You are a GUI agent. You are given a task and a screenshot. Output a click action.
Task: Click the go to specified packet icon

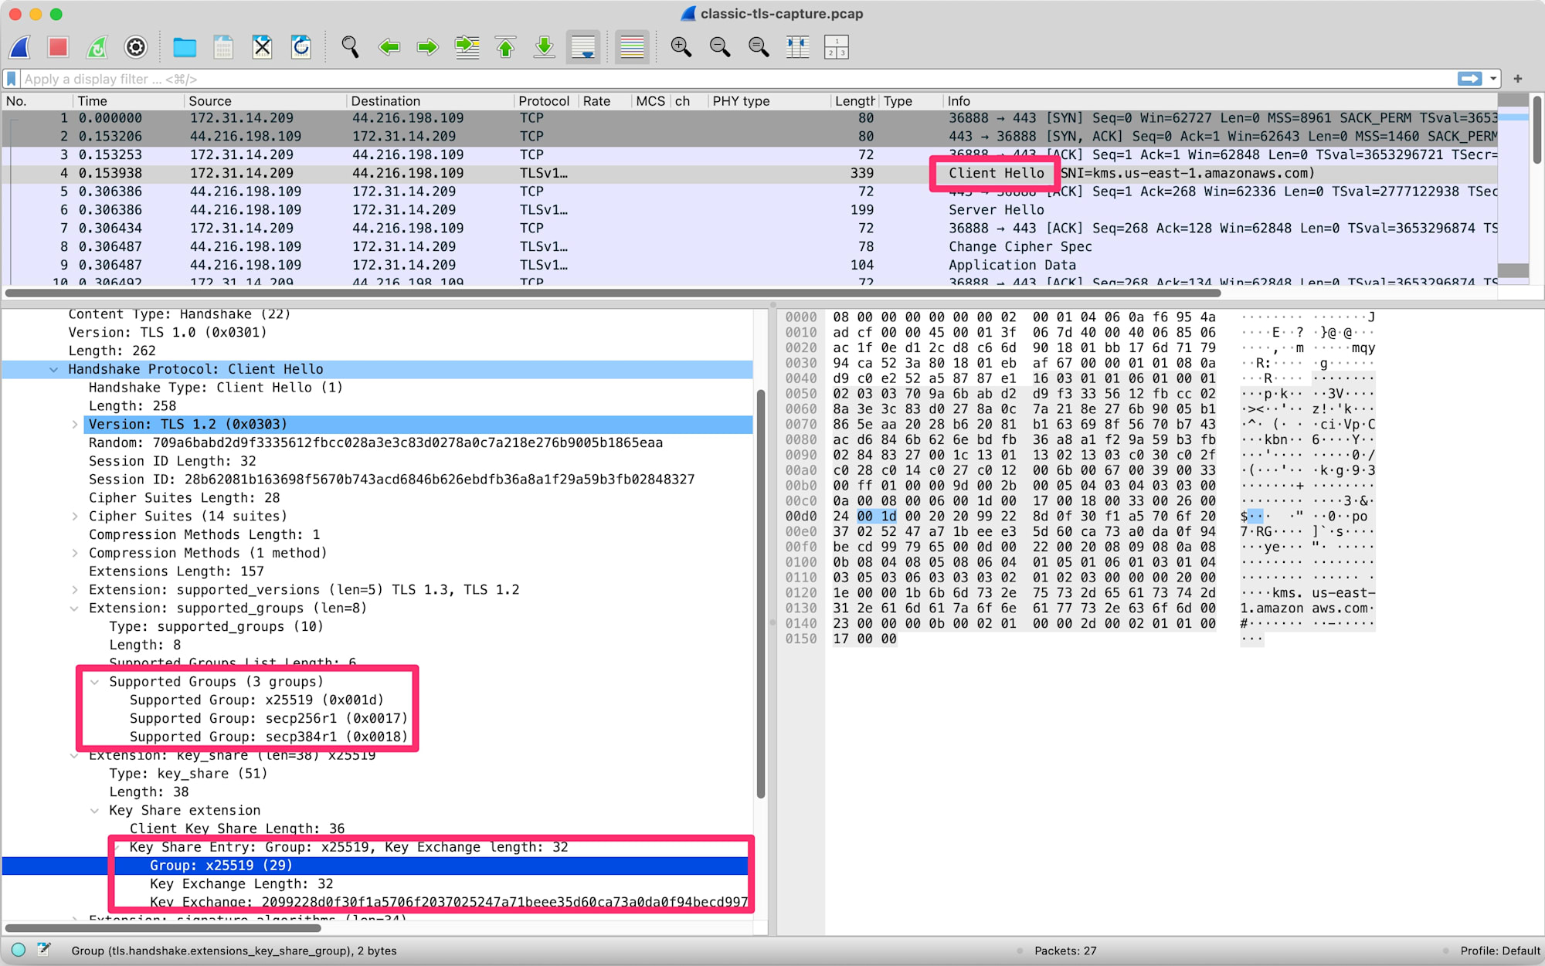[x=467, y=47]
